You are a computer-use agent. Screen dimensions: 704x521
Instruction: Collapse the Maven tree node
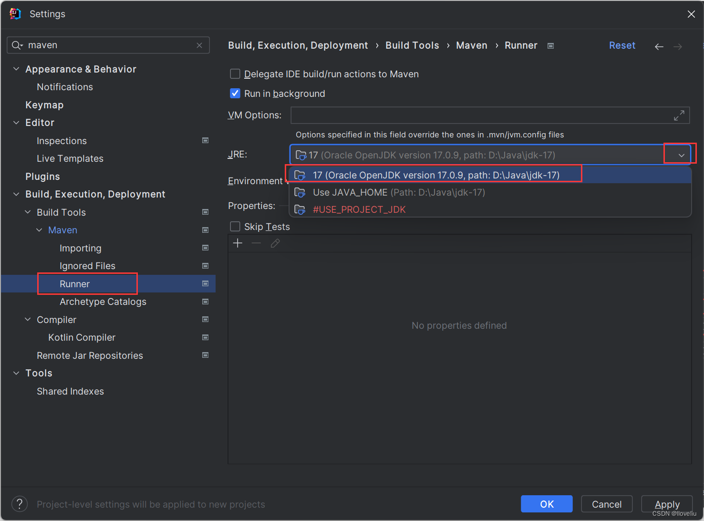(x=39, y=230)
